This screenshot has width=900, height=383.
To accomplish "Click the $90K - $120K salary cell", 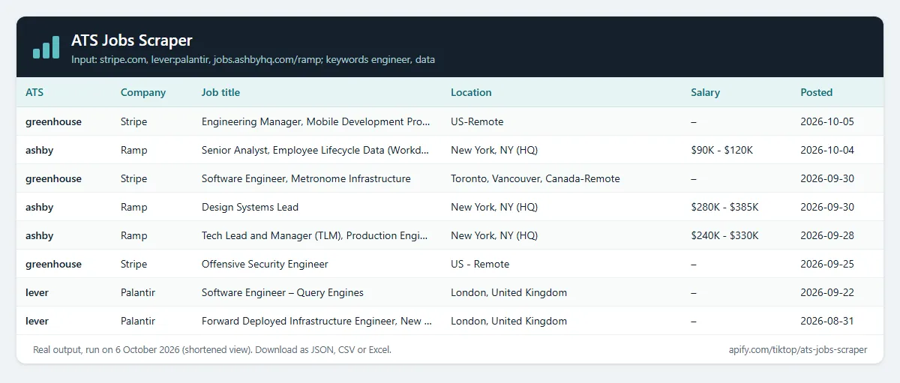I will pyautogui.click(x=721, y=149).
